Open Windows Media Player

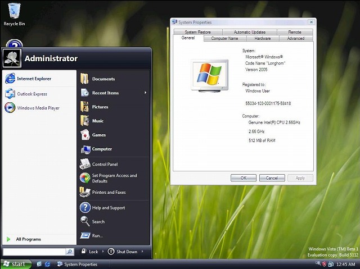point(38,108)
